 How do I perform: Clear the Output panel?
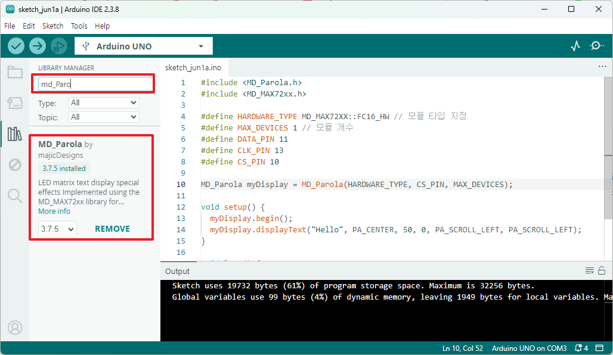[x=590, y=270]
